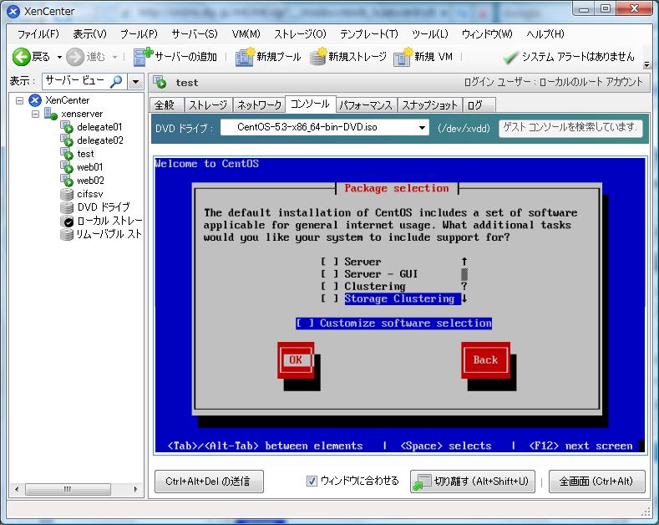Open the Help (ヘルプ) menu
Viewport: 659px width, 525px height.
tap(545, 33)
